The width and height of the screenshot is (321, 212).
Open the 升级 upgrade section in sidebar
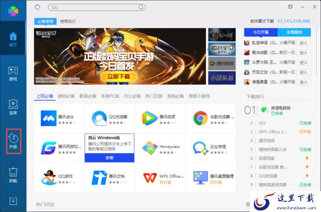coord(13,141)
